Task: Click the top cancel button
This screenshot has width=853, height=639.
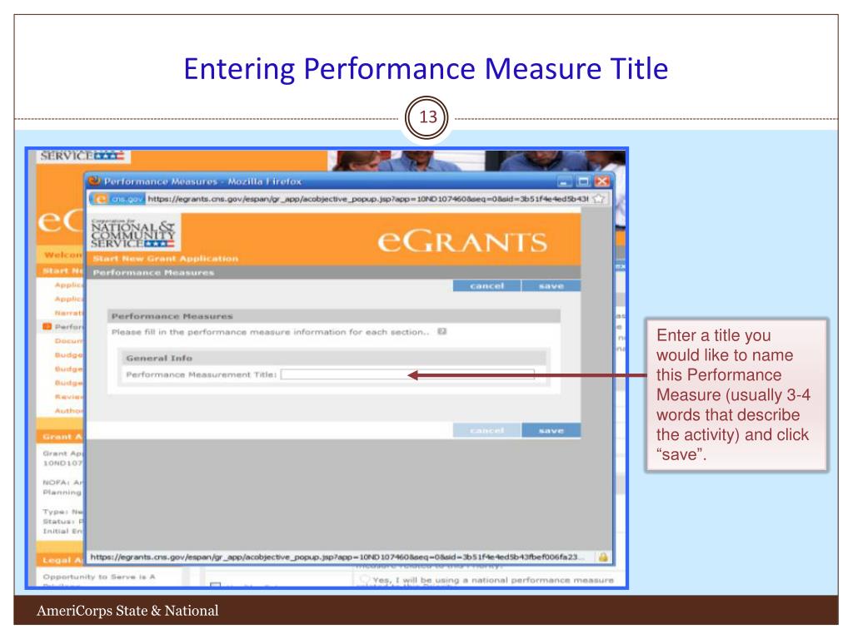Action: click(486, 286)
